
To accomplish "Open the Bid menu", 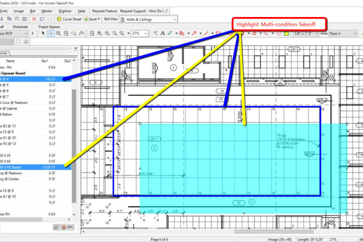I will pyautogui.click(x=32, y=11).
